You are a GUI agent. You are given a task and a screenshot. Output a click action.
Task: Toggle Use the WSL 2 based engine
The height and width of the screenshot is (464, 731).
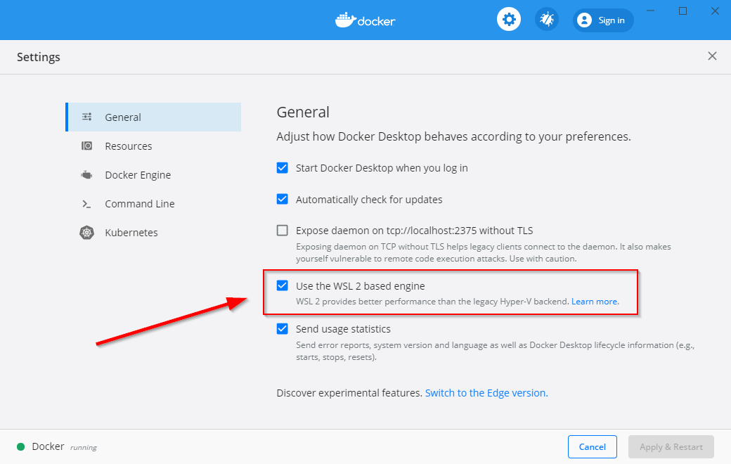[282, 285]
